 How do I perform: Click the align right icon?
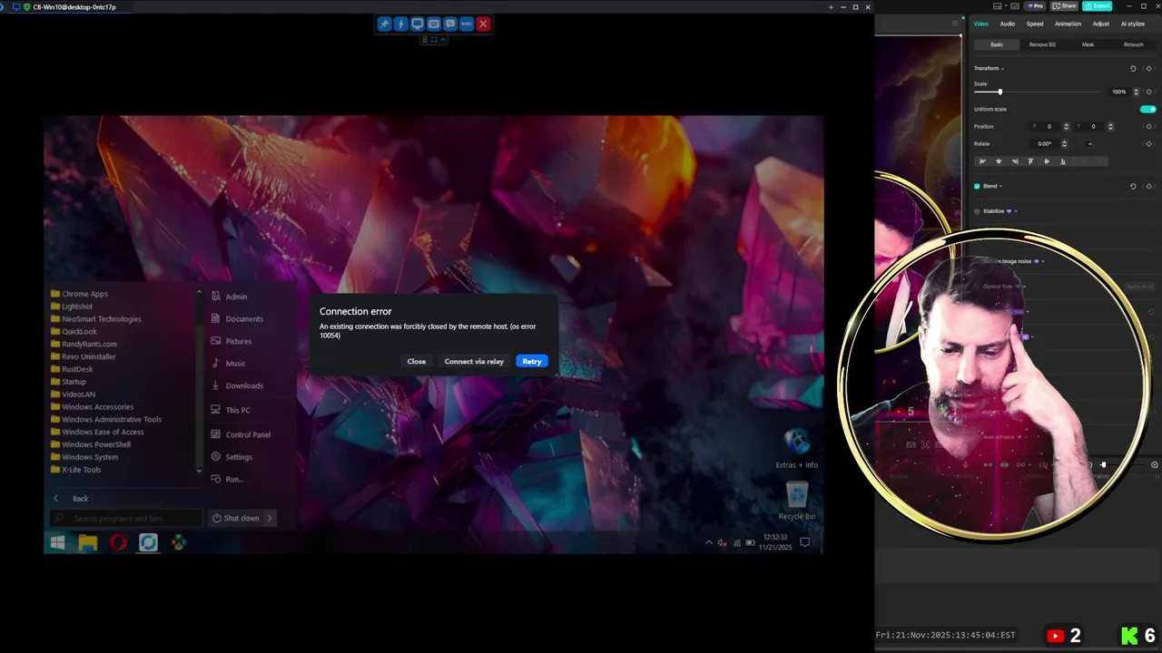(x=1015, y=161)
